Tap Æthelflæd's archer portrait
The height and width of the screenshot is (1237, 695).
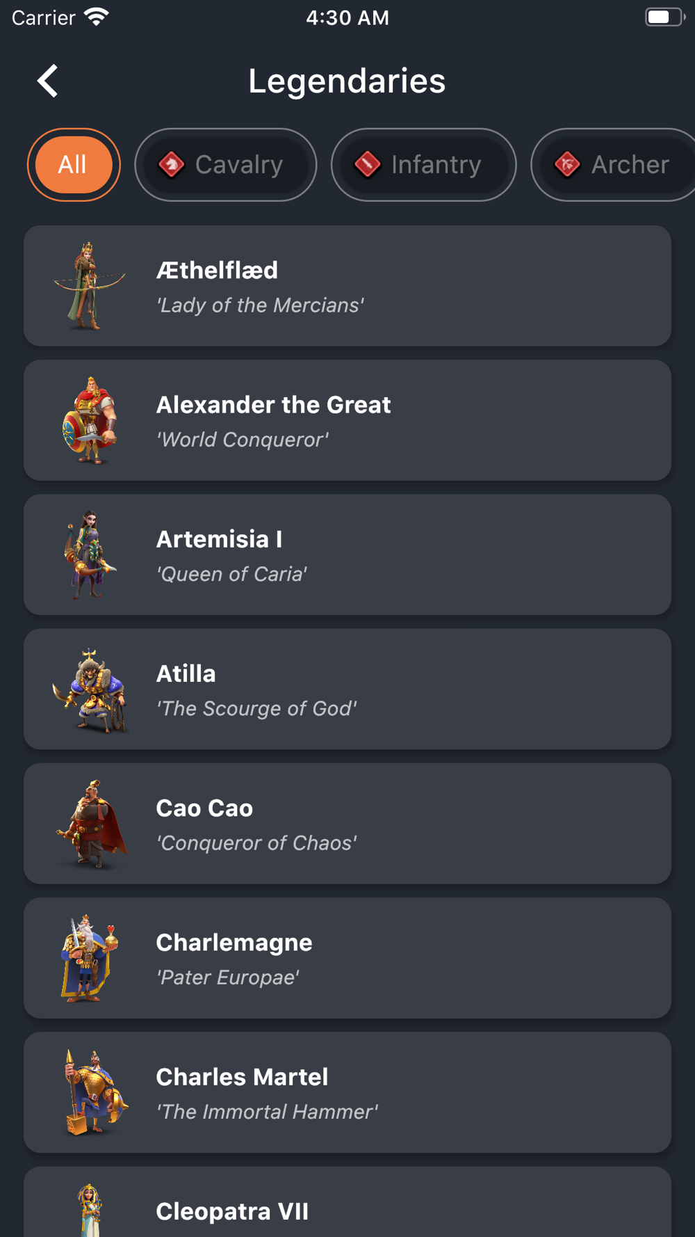coord(89,286)
